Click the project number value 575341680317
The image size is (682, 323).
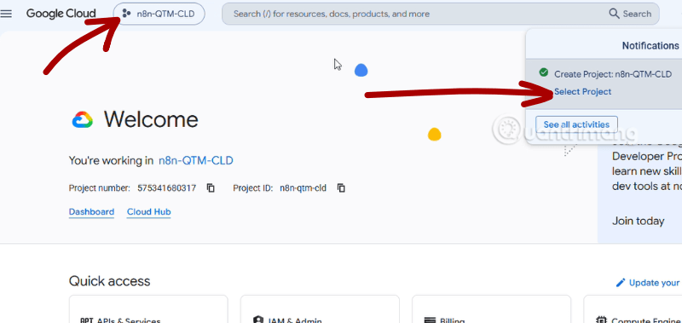click(x=166, y=188)
